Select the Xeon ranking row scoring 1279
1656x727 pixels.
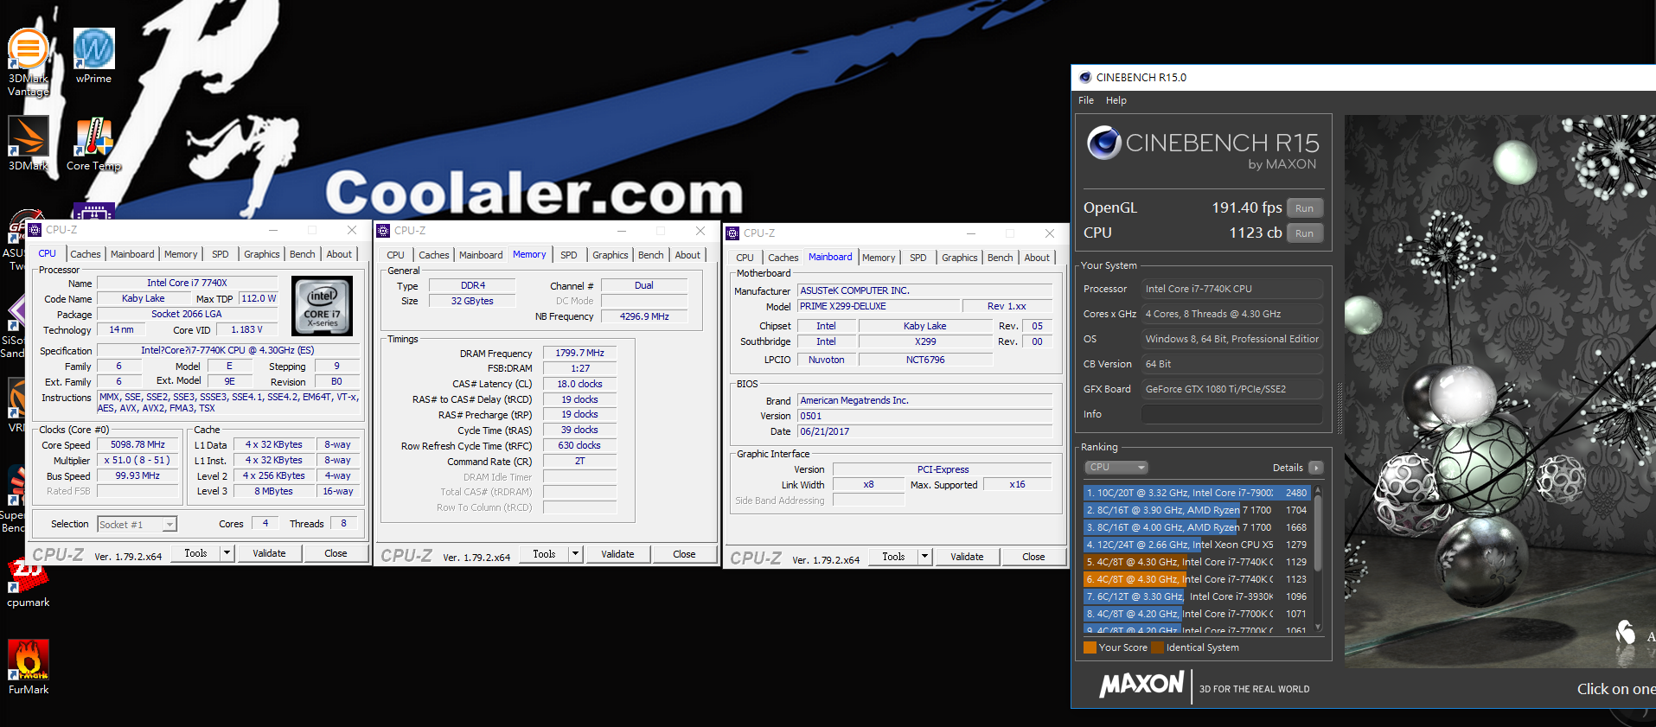coord(1197,545)
